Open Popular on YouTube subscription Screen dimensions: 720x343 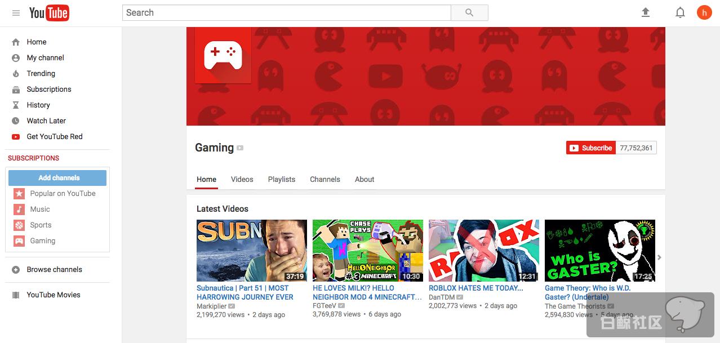(63, 193)
